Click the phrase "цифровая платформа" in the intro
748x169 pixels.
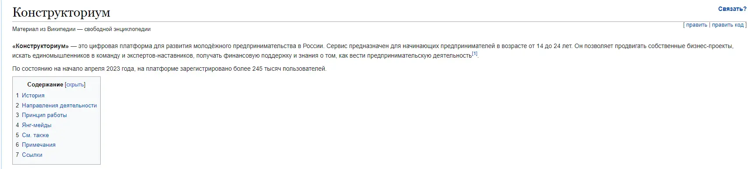(x=121, y=46)
